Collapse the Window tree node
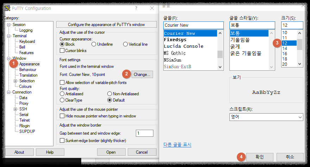 8,58
